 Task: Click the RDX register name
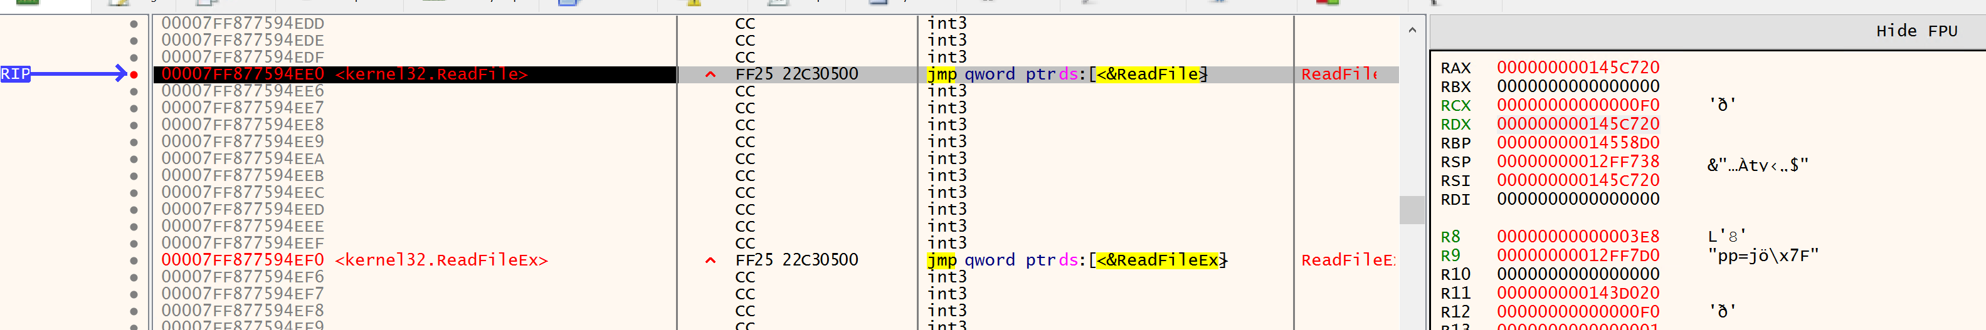tap(1455, 125)
